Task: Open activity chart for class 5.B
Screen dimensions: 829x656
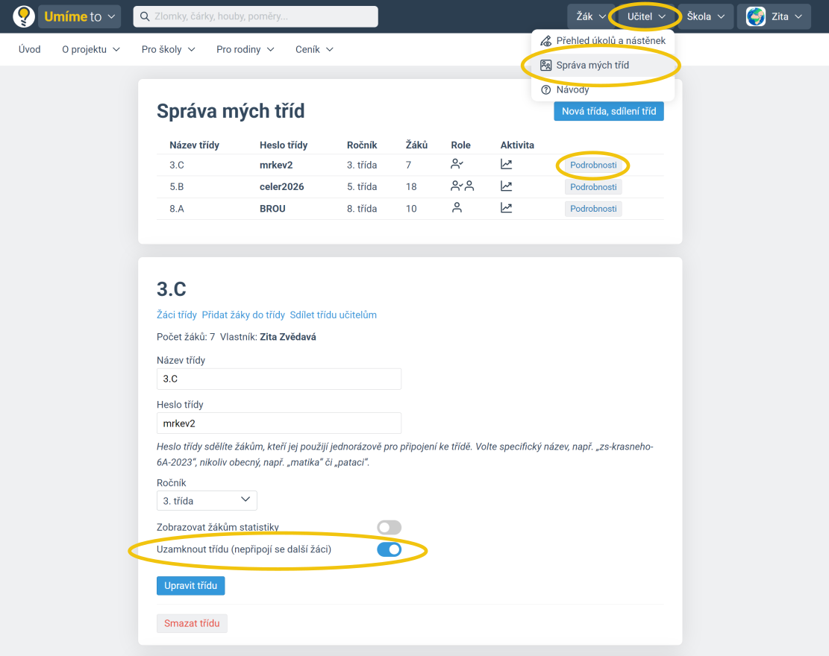Action: point(507,186)
